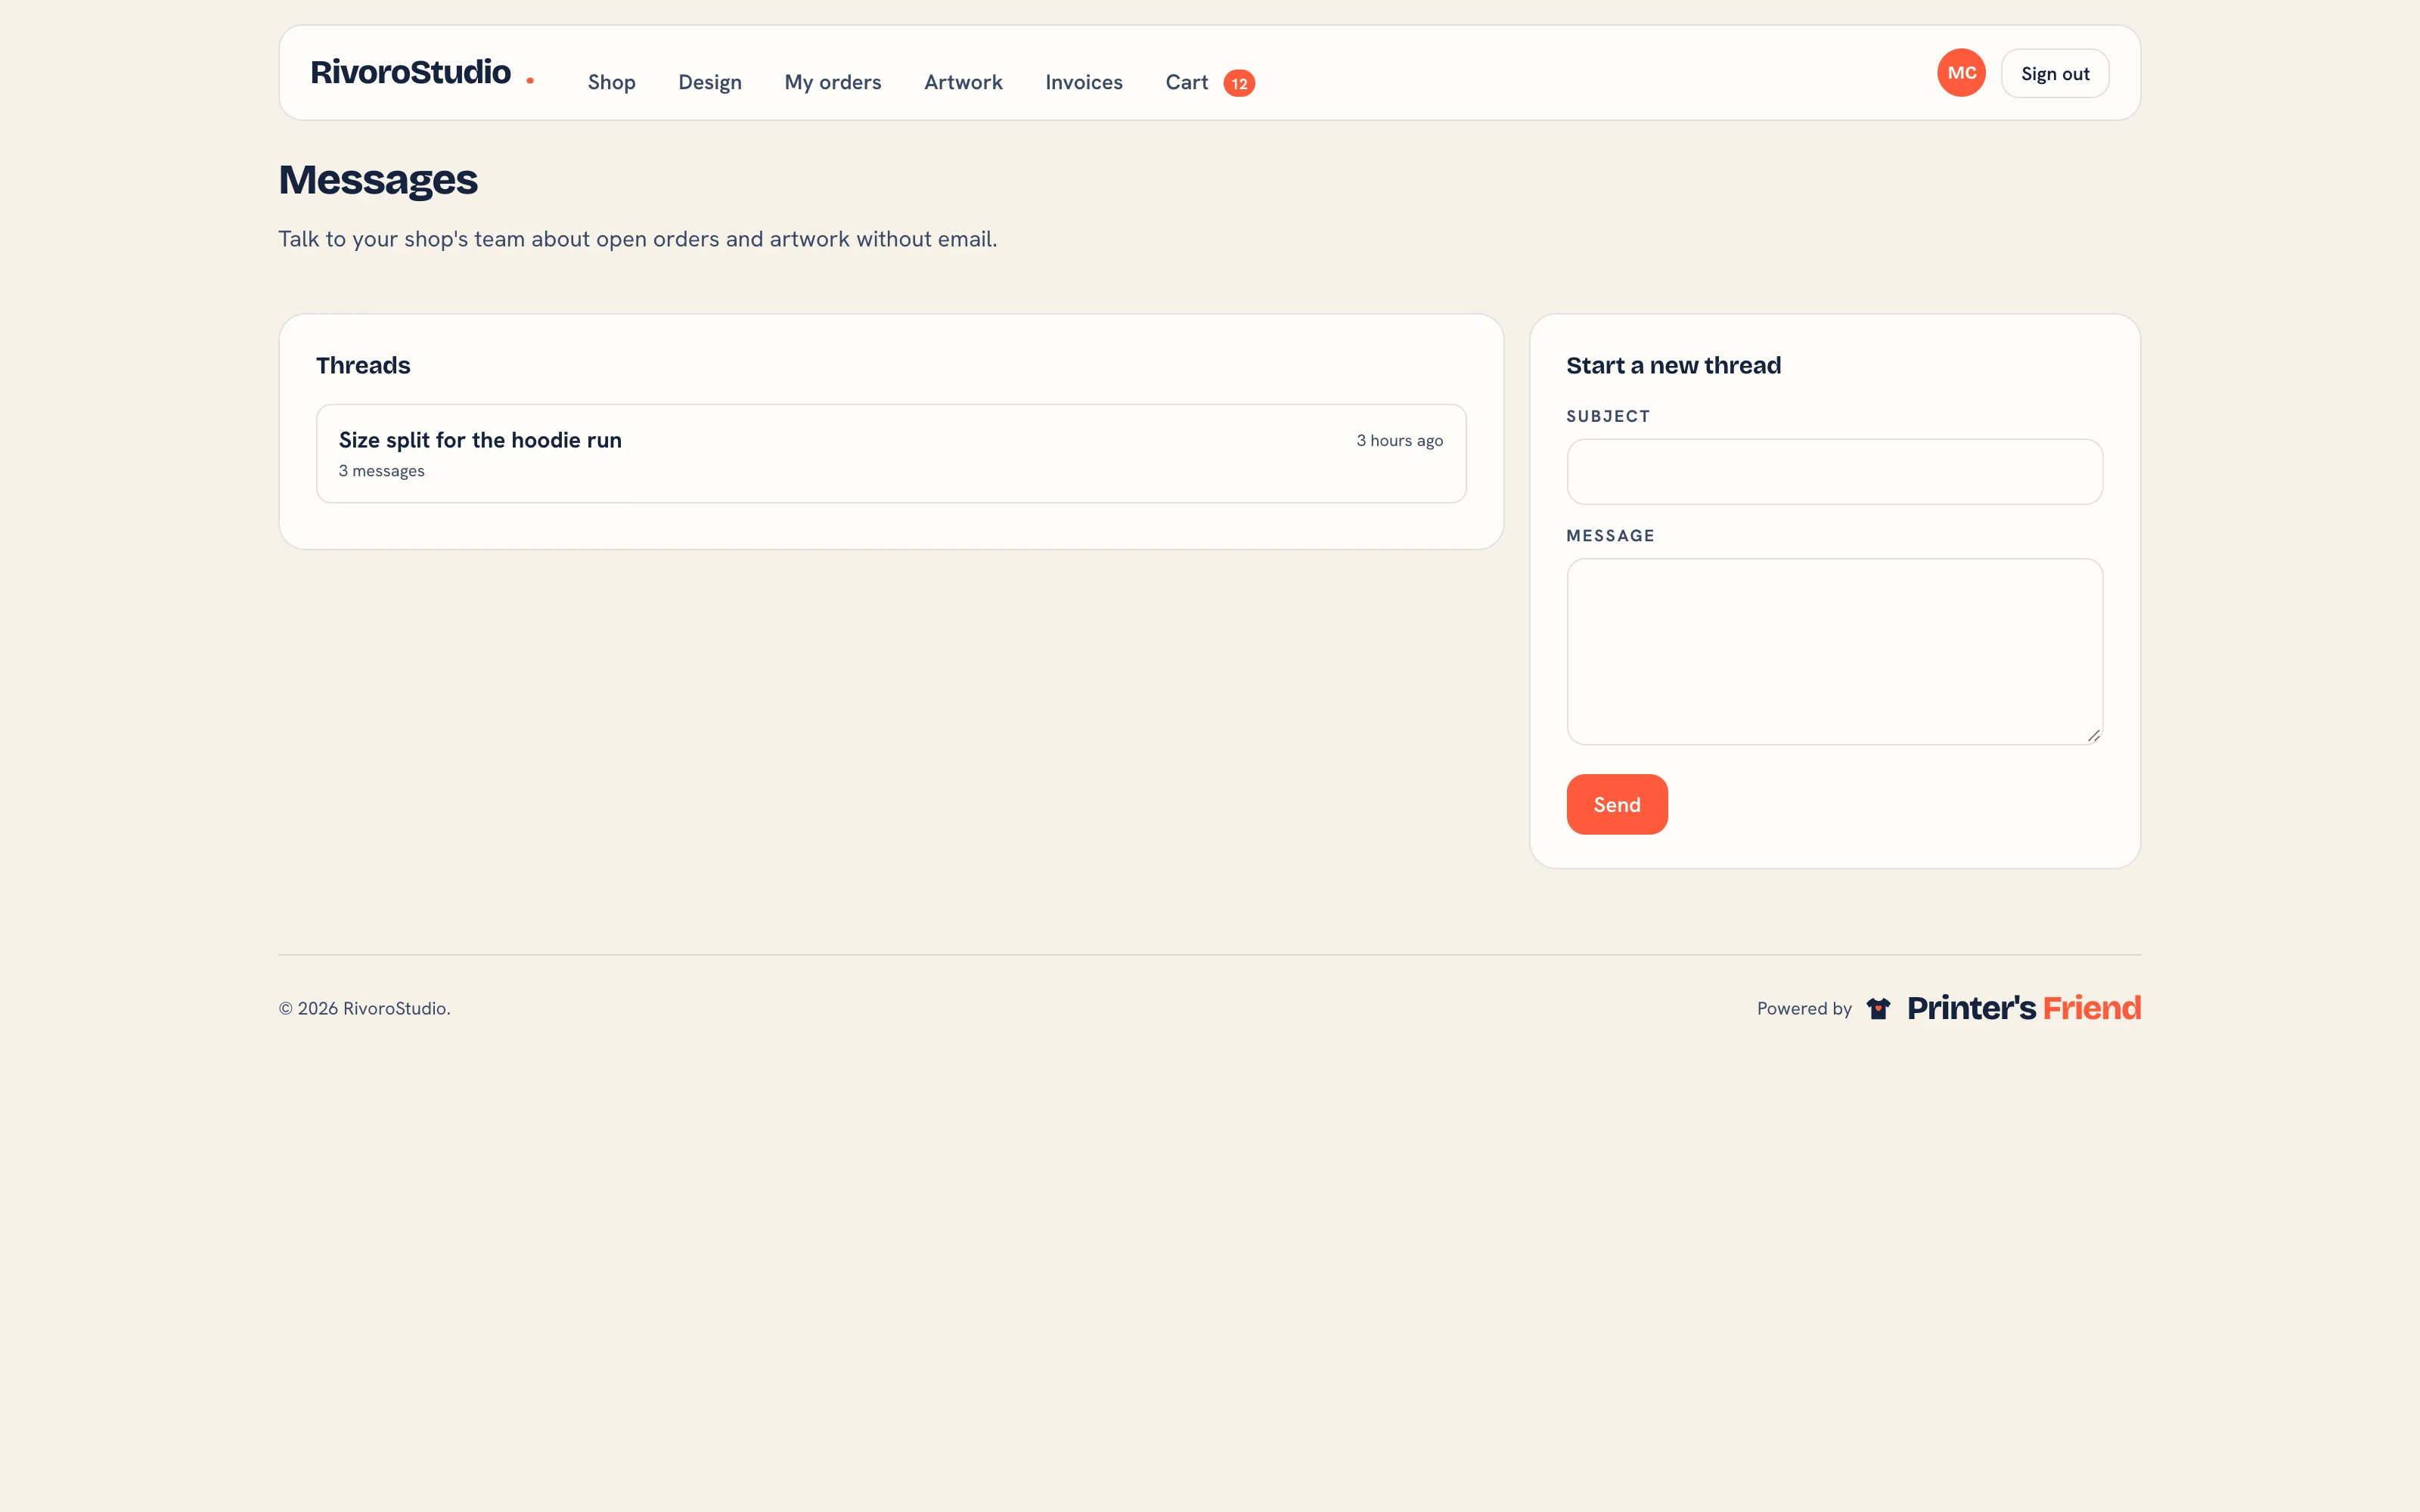The width and height of the screenshot is (2420, 1512).
Task: Go to the Design section
Action: click(710, 82)
